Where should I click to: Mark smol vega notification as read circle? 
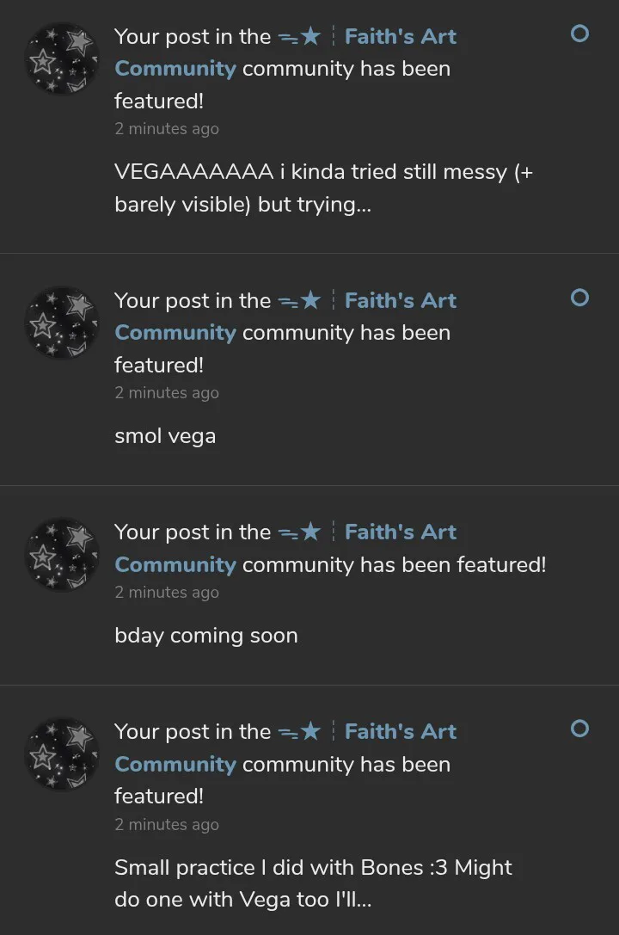(x=580, y=298)
